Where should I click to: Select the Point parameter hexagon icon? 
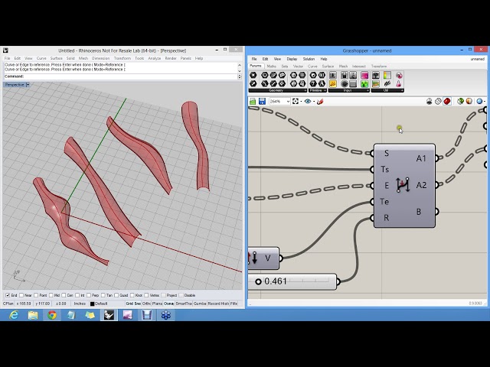pos(253,75)
